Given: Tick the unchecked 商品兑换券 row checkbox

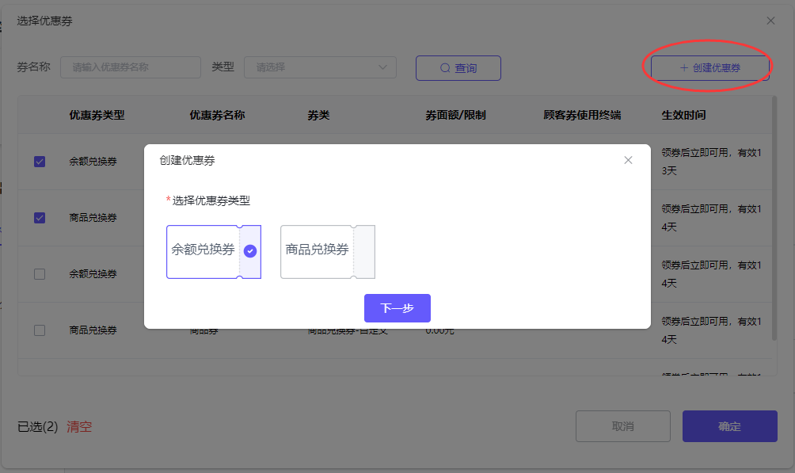Looking at the screenshot, I should (x=40, y=330).
